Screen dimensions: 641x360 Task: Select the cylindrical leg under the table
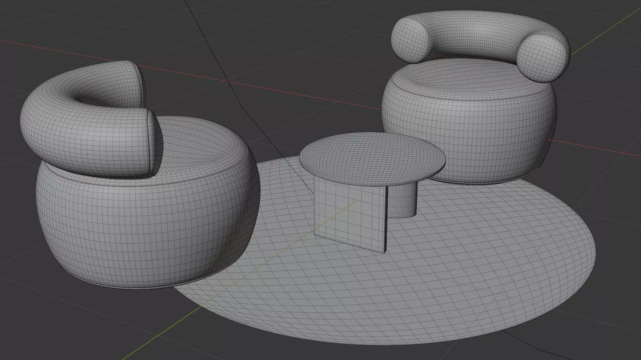402,200
